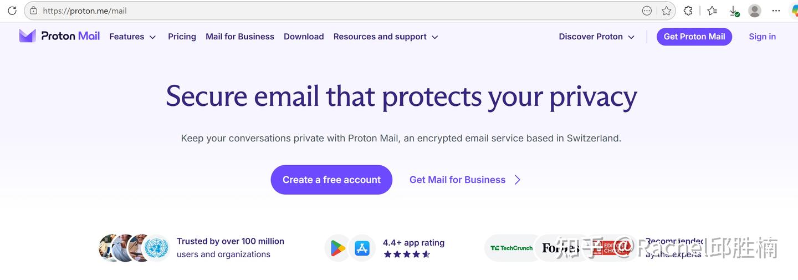Expand Resources and support menu
This screenshot has width=798, height=280.
click(x=386, y=37)
